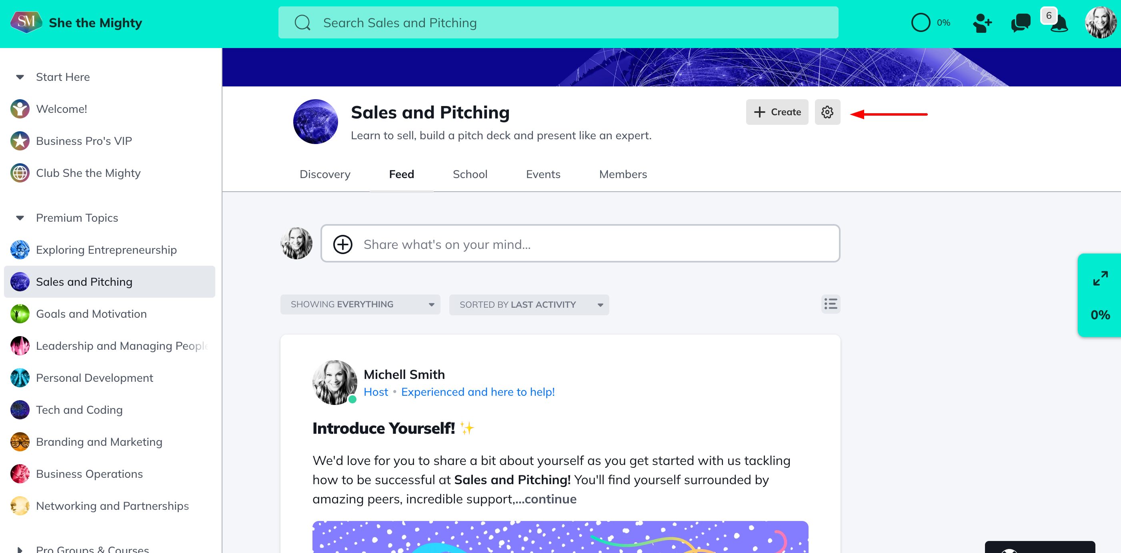
Task: Open the settings gear for Sales and Pitching
Action: click(x=827, y=112)
